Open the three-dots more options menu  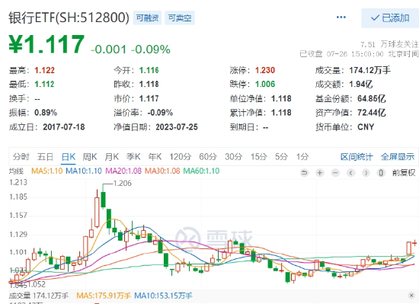click(341, 18)
